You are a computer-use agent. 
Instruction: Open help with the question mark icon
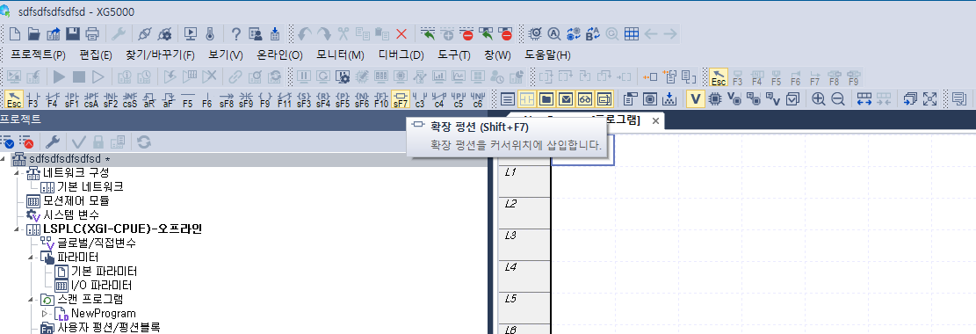click(236, 33)
